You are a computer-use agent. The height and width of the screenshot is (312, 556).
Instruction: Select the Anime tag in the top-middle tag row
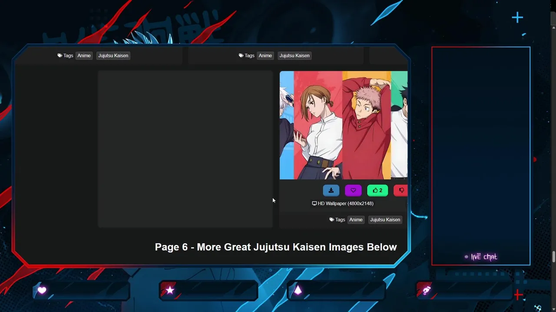click(x=265, y=55)
